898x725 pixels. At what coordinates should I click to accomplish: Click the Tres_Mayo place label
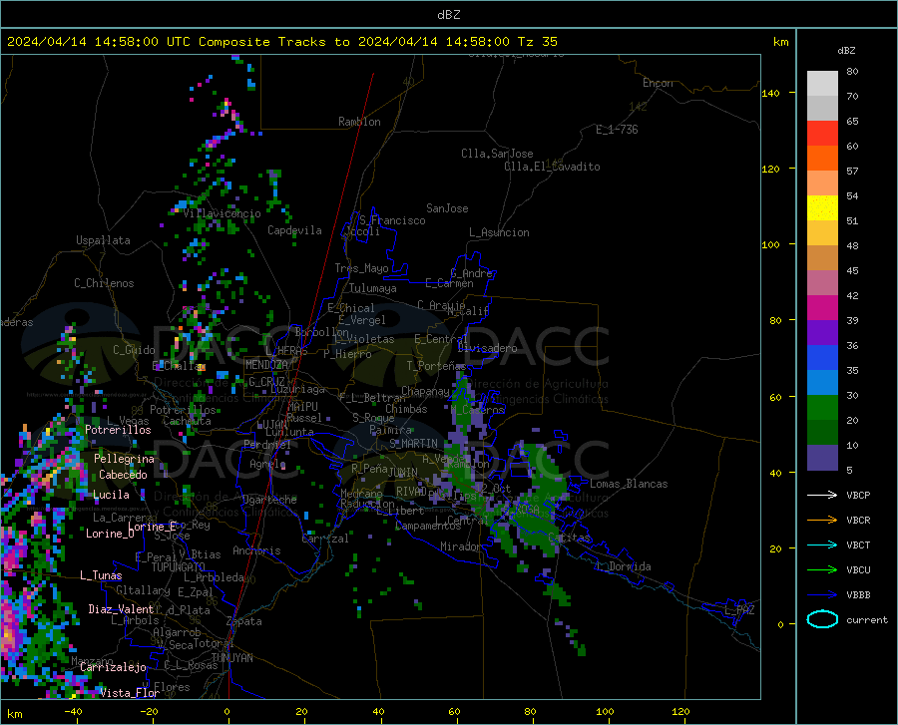(361, 268)
